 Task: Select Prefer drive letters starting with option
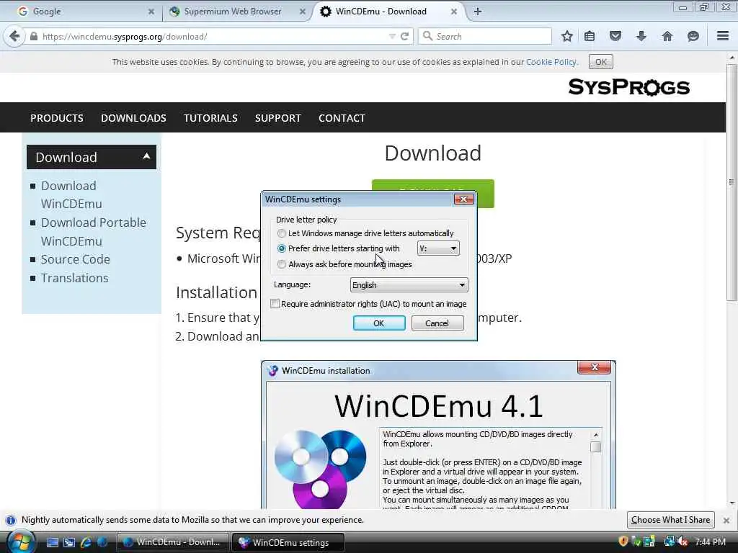[x=282, y=248]
